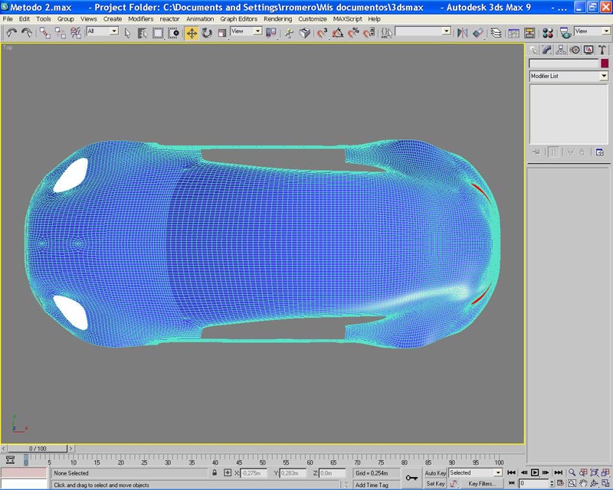Activate the Select and Move tool
Viewport: 613px width, 490px height.
[192, 33]
